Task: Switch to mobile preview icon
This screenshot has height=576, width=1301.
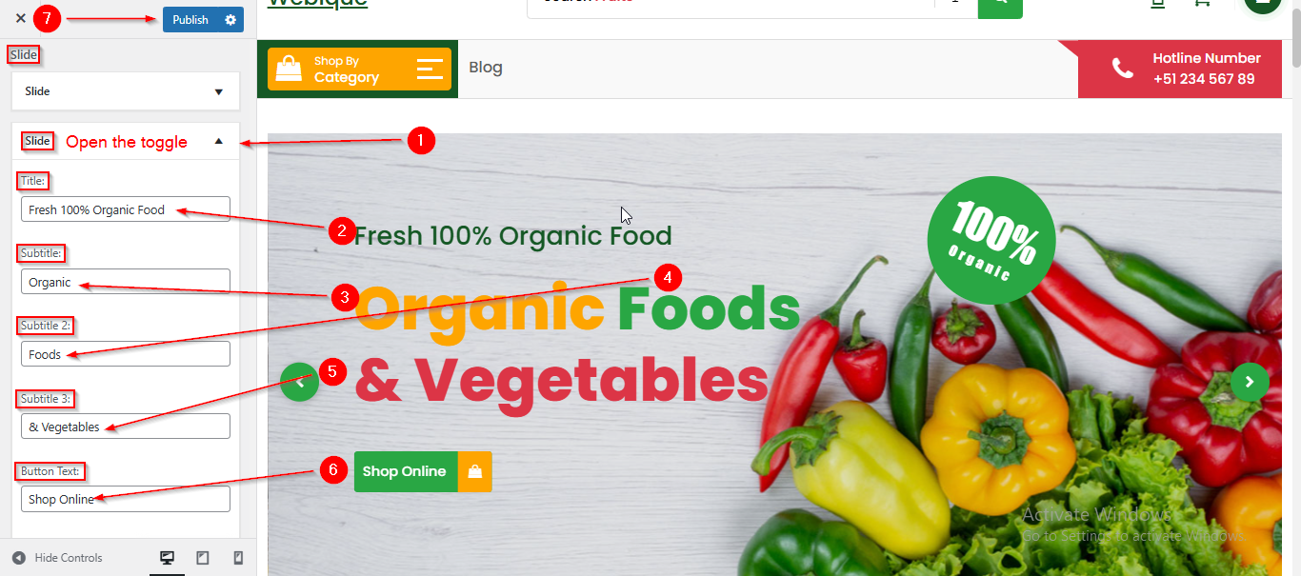Action: pyautogui.click(x=238, y=558)
